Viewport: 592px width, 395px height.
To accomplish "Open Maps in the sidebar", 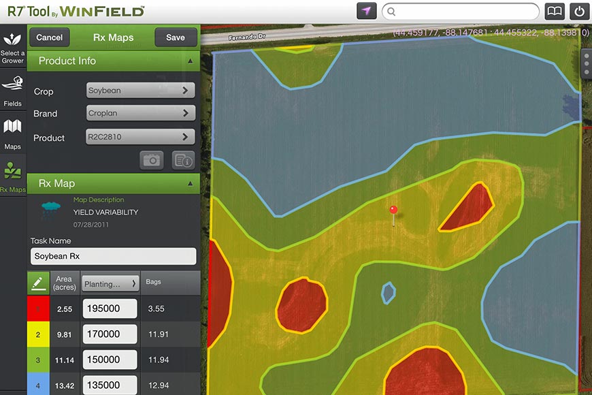I will click(13, 133).
